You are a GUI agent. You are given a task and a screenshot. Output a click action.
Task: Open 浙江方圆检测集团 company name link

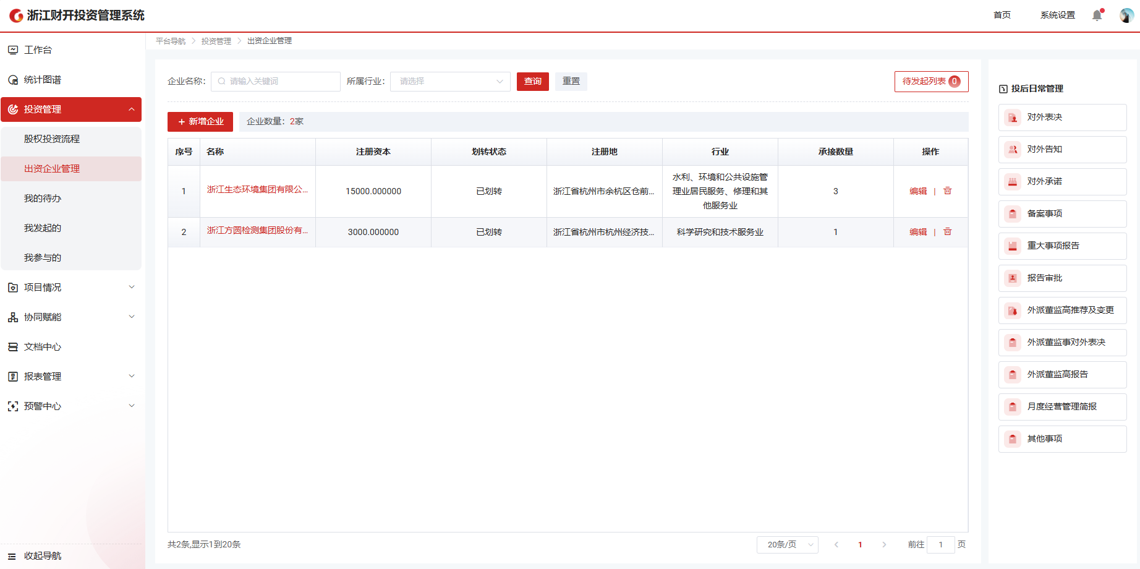click(257, 231)
